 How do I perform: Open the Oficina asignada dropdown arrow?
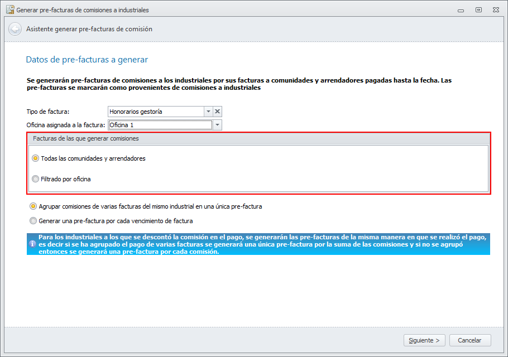click(x=217, y=125)
